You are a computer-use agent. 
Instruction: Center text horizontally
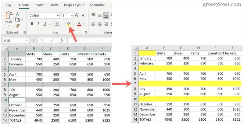click(x=100, y=24)
